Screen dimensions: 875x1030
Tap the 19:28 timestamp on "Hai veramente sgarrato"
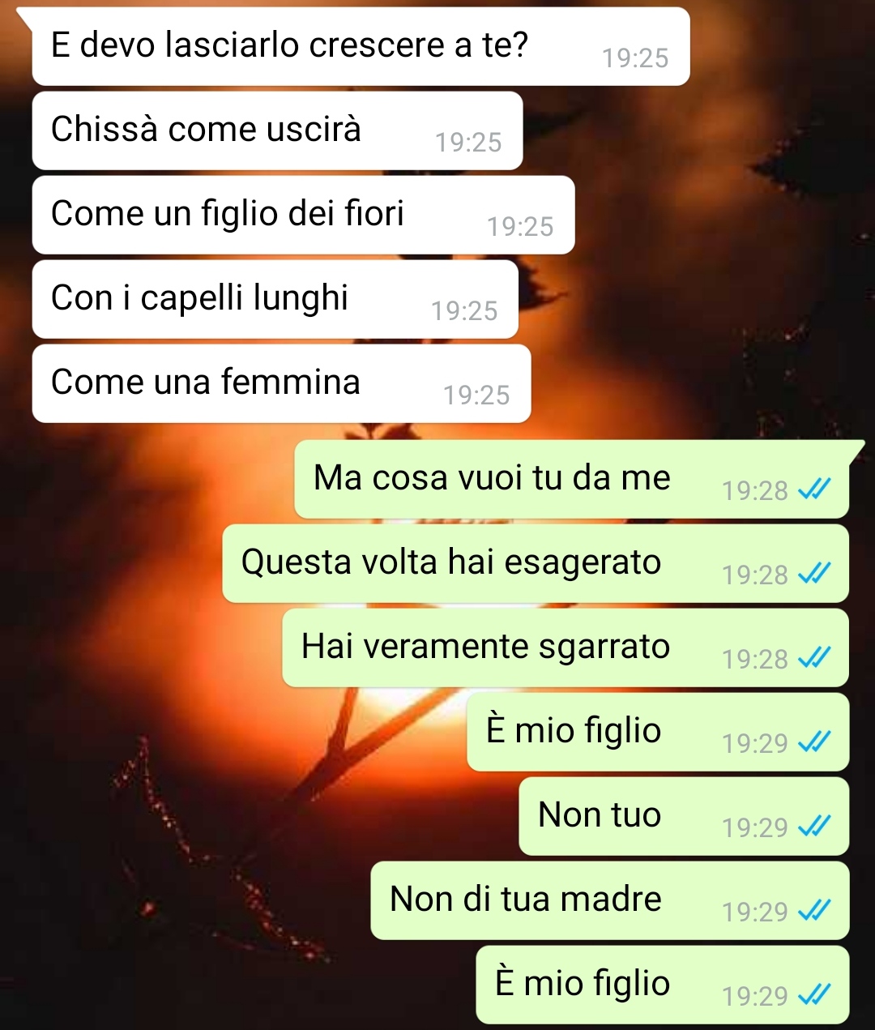click(x=755, y=659)
